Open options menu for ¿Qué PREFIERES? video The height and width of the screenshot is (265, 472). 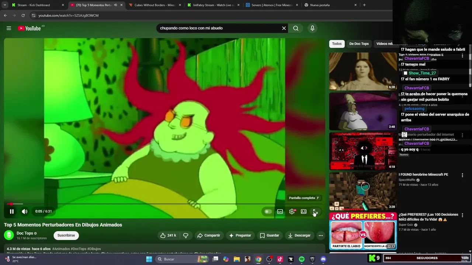[462, 215]
